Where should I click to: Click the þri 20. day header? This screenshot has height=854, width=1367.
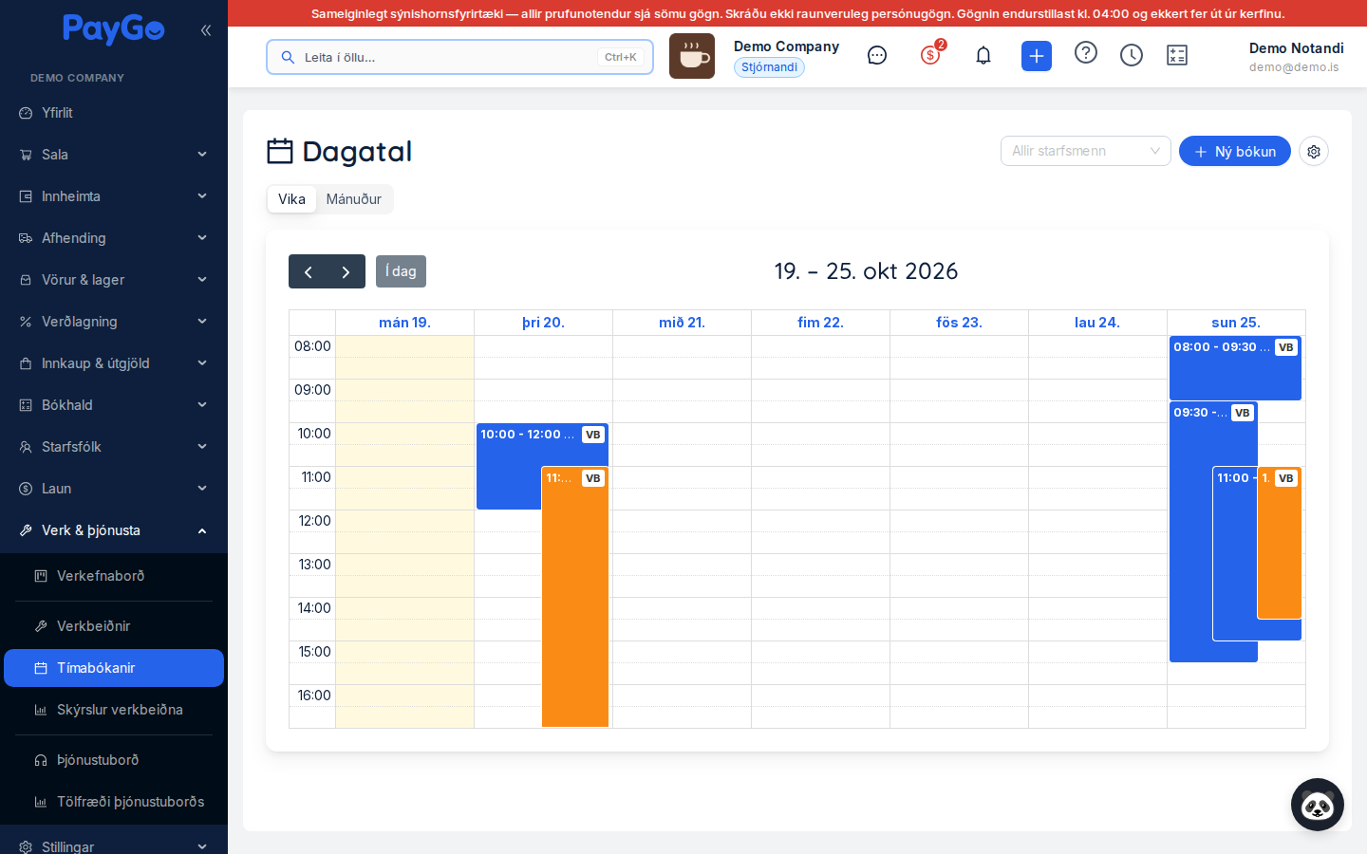pyautogui.click(x=543, y=323)
